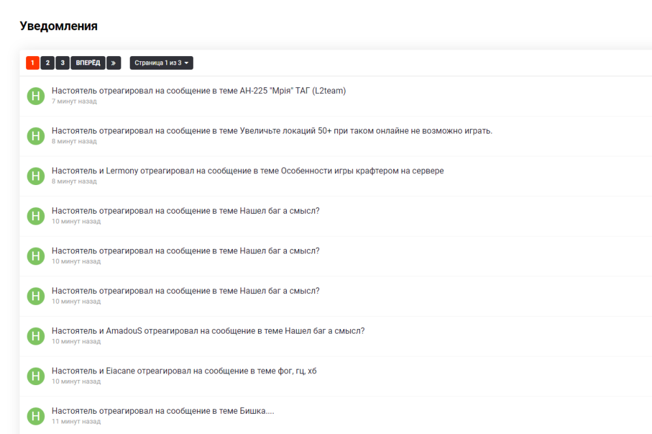Click avatar beside Особенности игры крафтером notification

point(36,176)
